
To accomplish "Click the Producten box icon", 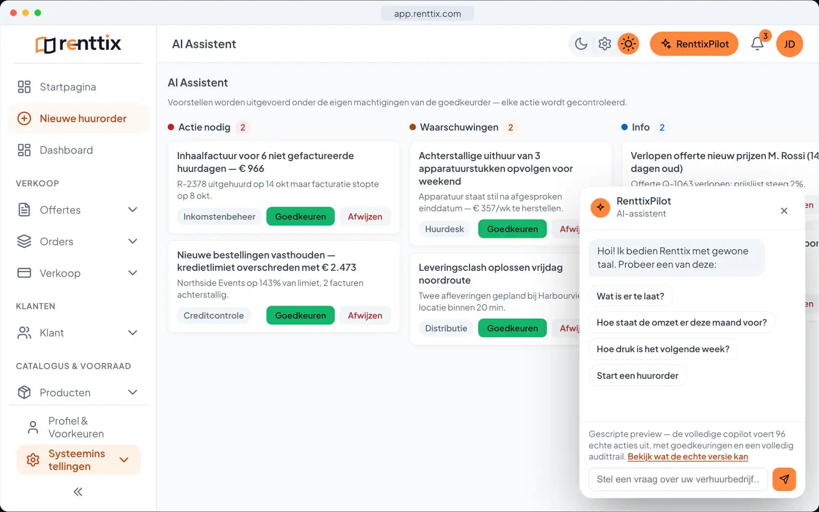I will tap(24, 393).
